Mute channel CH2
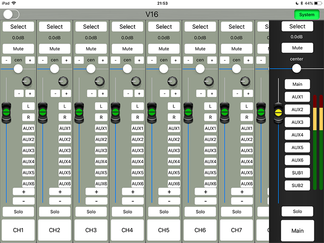This screenshot has width=324, height=243. coord(55,49)
